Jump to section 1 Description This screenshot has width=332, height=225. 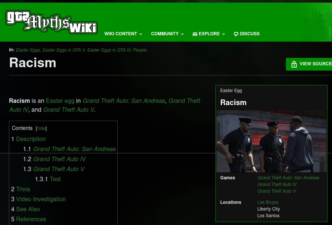[31, 139]
